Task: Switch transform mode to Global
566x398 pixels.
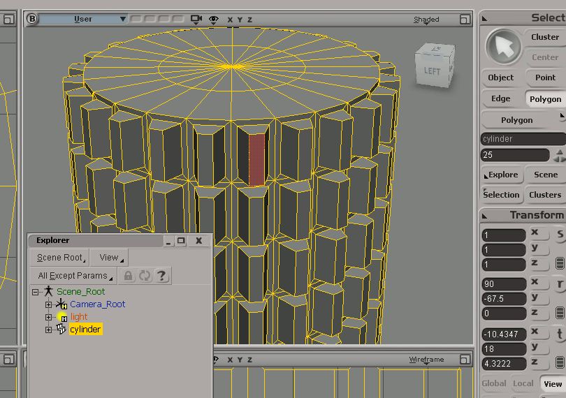Action: [493, 383]
